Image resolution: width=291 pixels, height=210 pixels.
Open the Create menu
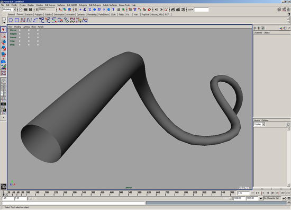coord(22,5)
